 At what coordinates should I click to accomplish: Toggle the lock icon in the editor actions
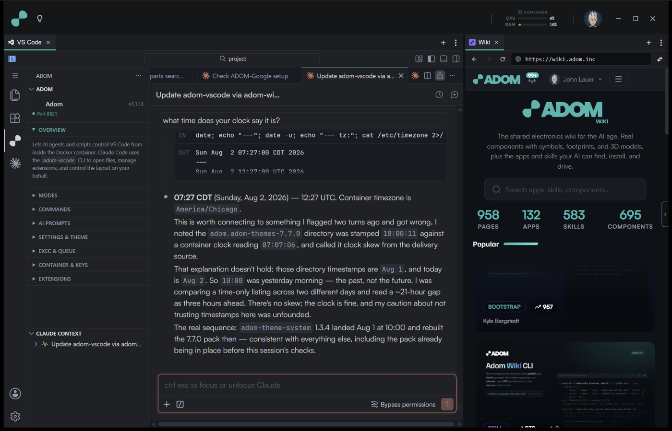click(440, 76)
